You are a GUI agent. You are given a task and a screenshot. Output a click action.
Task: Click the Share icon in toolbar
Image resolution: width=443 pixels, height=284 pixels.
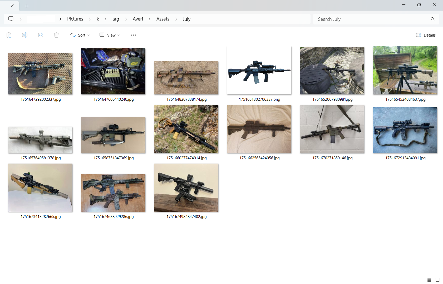tap(41, 35)
